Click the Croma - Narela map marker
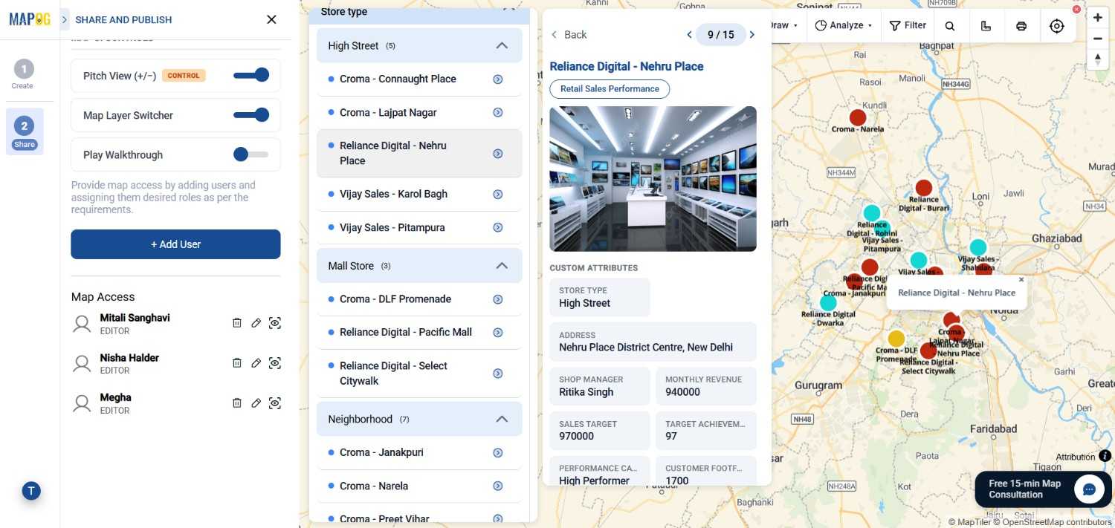The height and width of the screenshot is (528, 1115). point(858,117)
